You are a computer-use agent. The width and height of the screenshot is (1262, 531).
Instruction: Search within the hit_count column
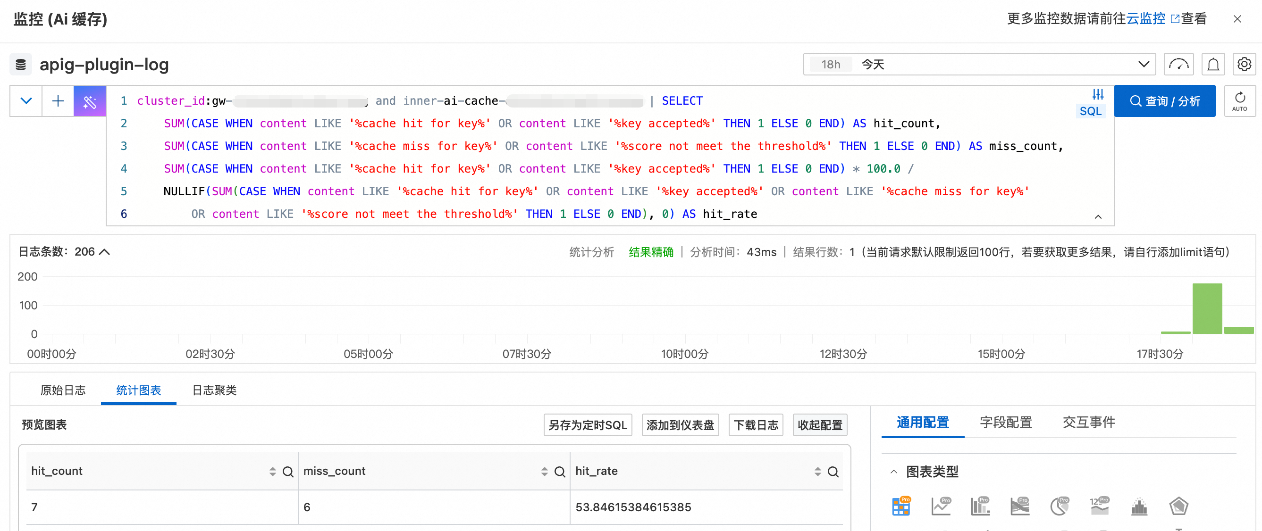click(x=288, y=472)
